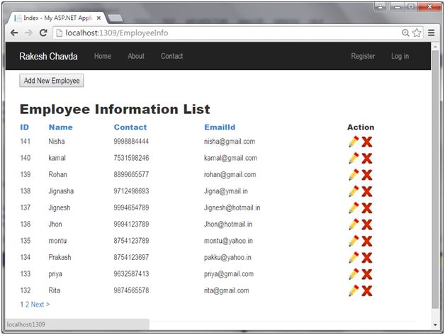Delete Prakash's record with red X
The height and width of the screenshot is (335, 445).
(367, 258)
